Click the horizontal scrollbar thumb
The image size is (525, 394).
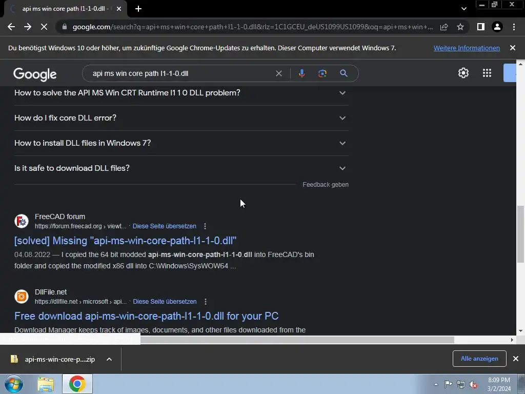(x=297, y=340)
